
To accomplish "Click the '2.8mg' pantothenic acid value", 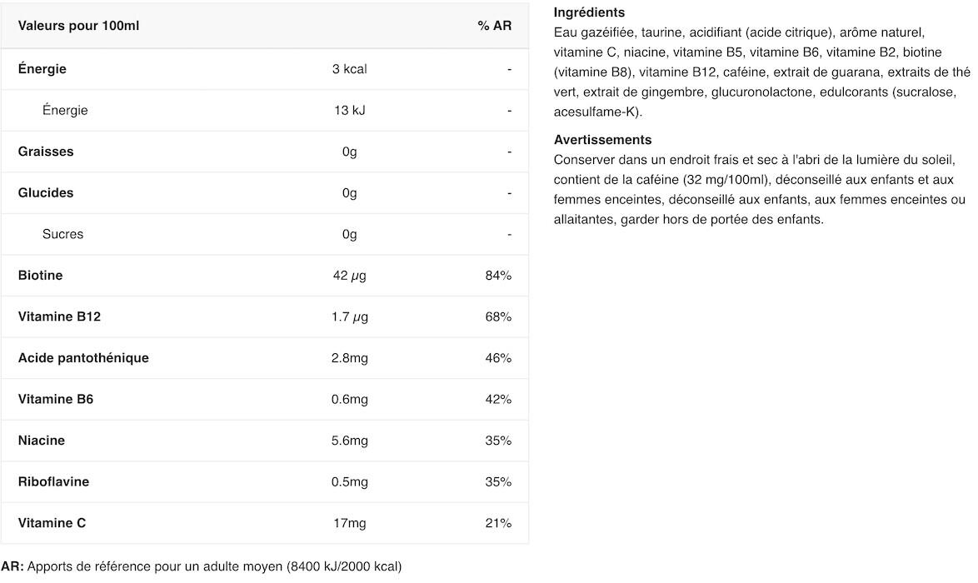I will point(349,358).
